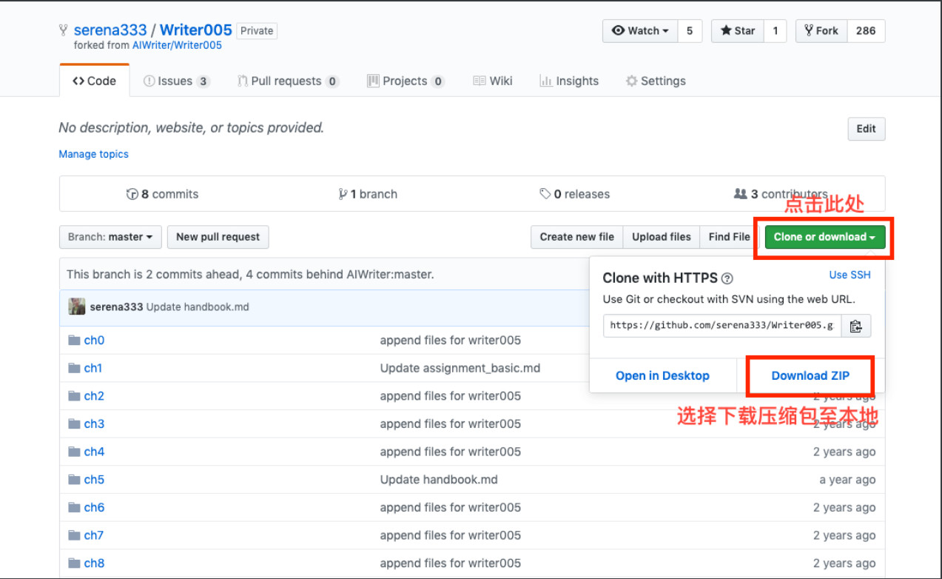Open the ch6 folder name
This screenshot has width=942, height=579.
94,507
